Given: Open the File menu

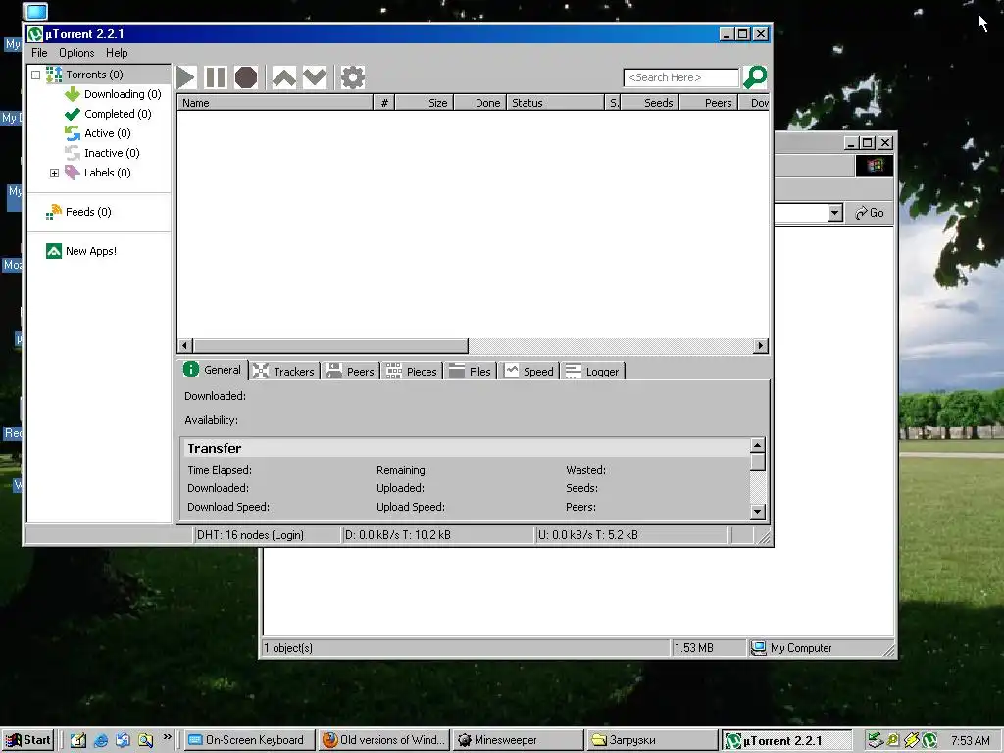Looking at the screenshot, I should (x=39, y=53).
